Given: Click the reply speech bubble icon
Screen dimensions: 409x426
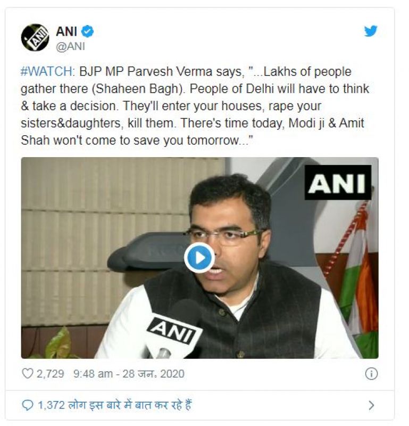Looking at the screenshot, I should pyautogui.click(x=27, y=405).
